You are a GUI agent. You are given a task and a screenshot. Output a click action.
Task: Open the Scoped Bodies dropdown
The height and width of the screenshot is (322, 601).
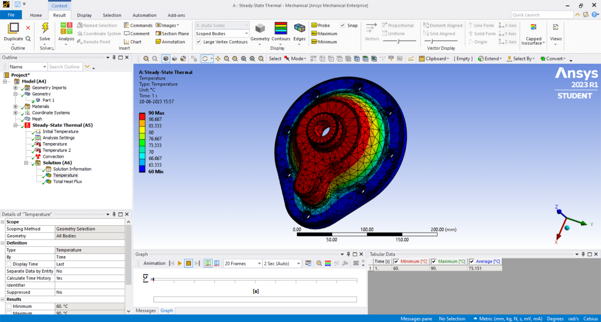[x=222, y=33]
